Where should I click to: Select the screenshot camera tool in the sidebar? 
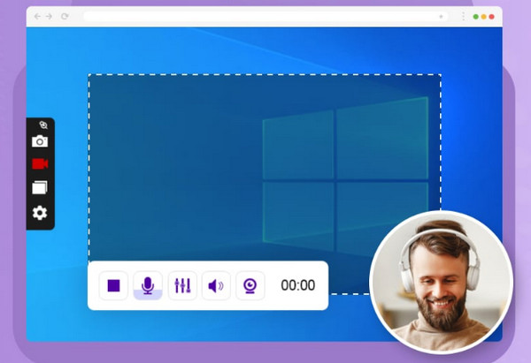pyautogui.click(x=40, y=141)
